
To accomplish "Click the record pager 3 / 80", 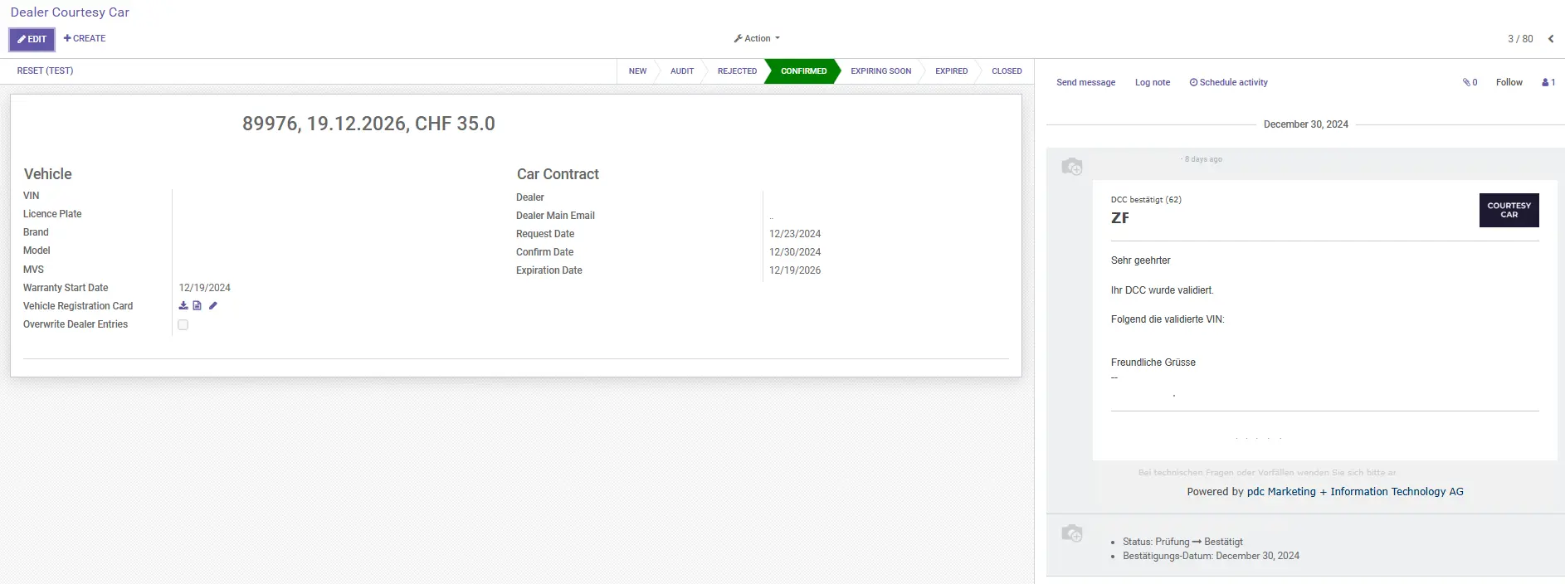I will click(x=1520, y=39).
